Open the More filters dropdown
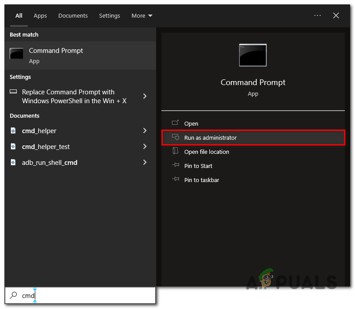 coord(142,15)
